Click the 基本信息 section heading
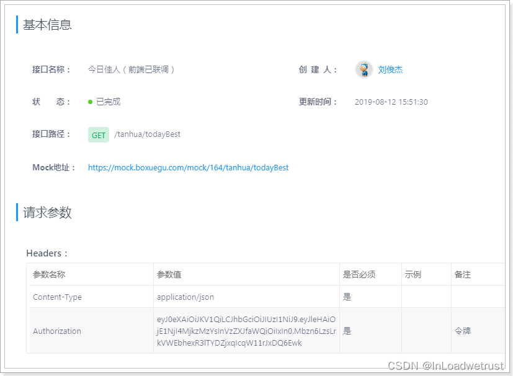513x376 pixels. pyautogui.click(x=47, y=25)
